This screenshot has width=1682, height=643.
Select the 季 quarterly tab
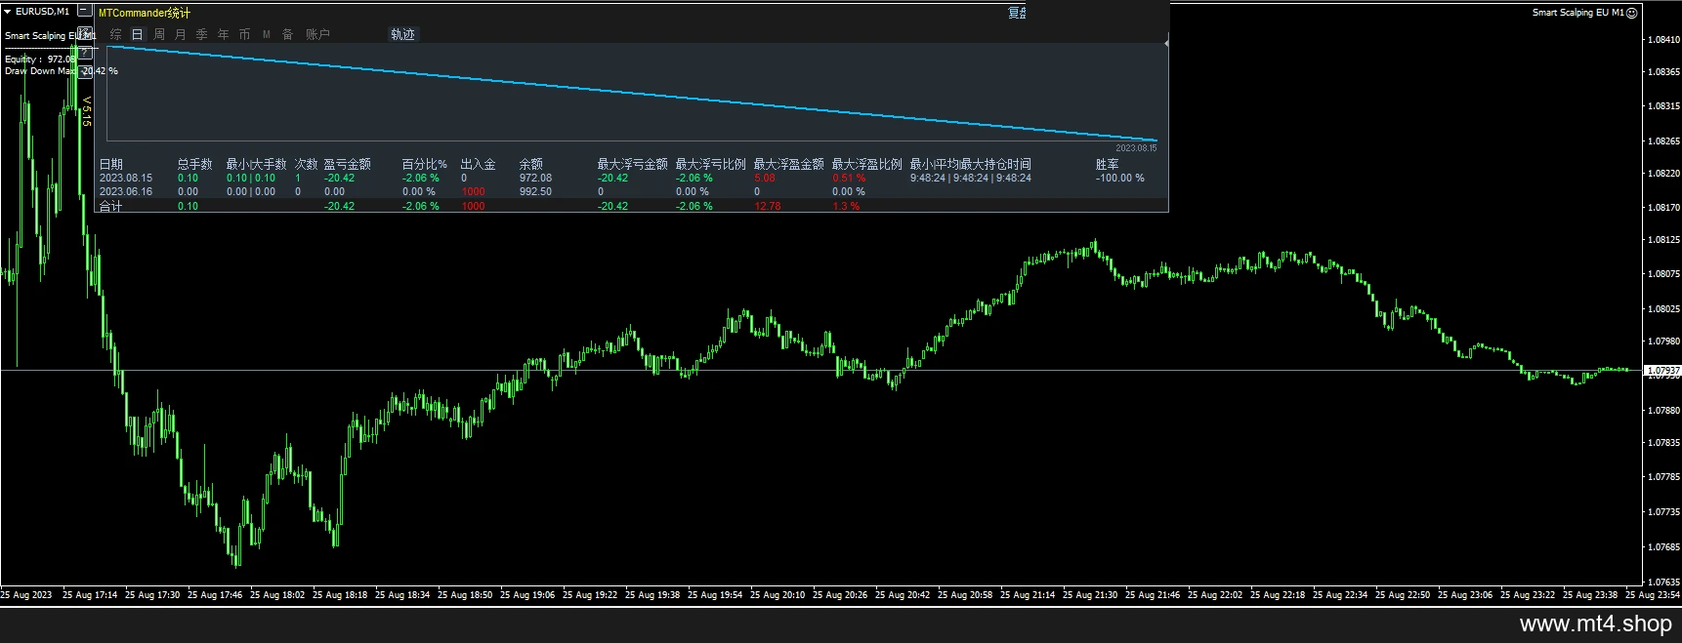click(x=202, y=34)
